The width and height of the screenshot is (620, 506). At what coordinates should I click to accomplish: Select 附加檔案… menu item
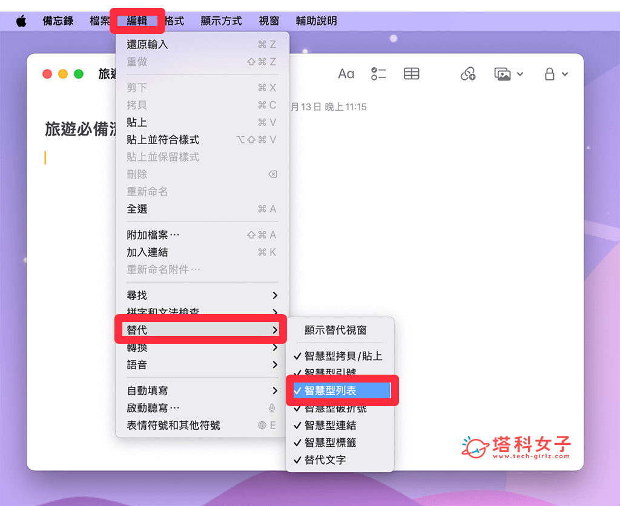tap(202, 235)
